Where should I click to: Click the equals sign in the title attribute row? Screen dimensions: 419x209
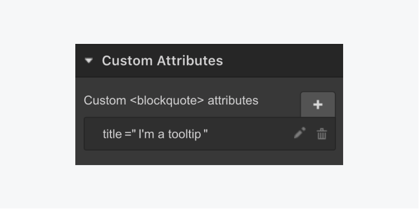coord(127,134)
